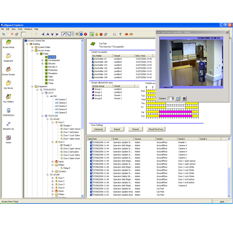The width and height of the screenshot is (233, 233).
Task: Expand the Counters node in tree
Action: click(52, 171)
